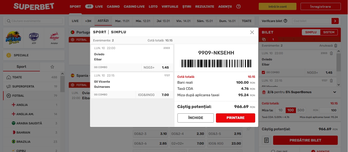The image size is (348, 152).
Task: Submit ticket code with the red arrow button
Action: pyautogui.click(x=335, y=21)
